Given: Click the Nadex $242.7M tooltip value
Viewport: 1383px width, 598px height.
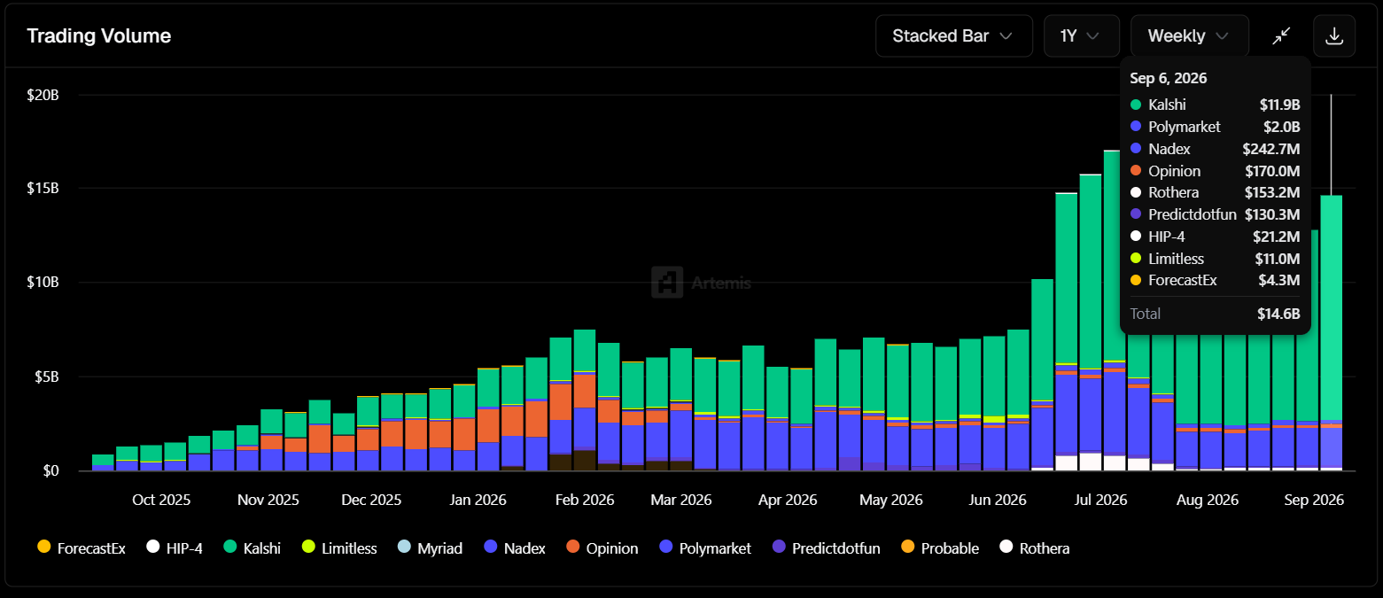Looking at the screenshot, I should pyautogui.click(x=1271, y=149).
